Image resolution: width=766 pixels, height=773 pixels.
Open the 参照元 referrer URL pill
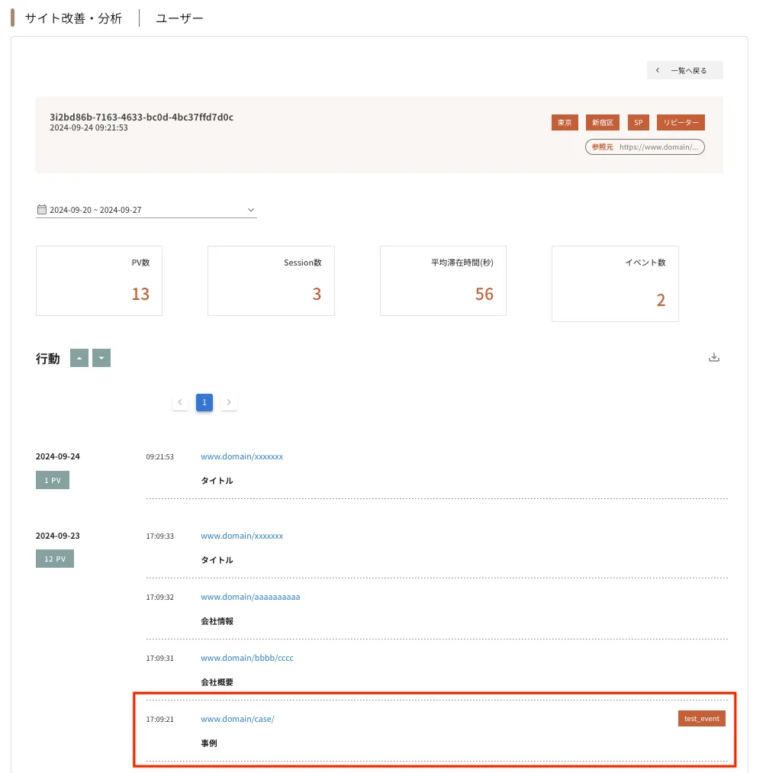[645, 147]
